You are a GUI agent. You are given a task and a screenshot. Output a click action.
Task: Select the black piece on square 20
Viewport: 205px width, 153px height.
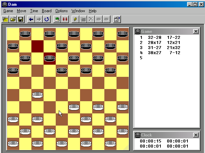click(x=110, y=71)
